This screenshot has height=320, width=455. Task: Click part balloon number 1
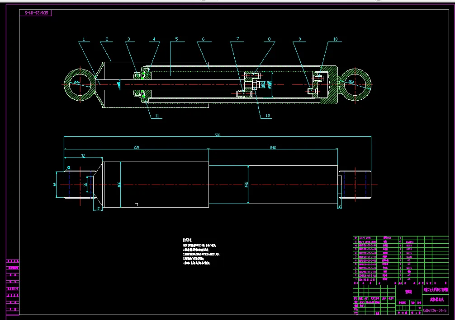pyautogui.click(x=84, y=39)
